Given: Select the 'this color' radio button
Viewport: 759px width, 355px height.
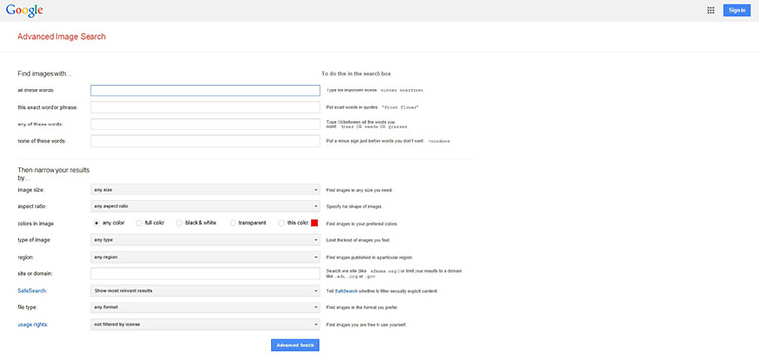Looking at the screenshot, I should point(282,223).
